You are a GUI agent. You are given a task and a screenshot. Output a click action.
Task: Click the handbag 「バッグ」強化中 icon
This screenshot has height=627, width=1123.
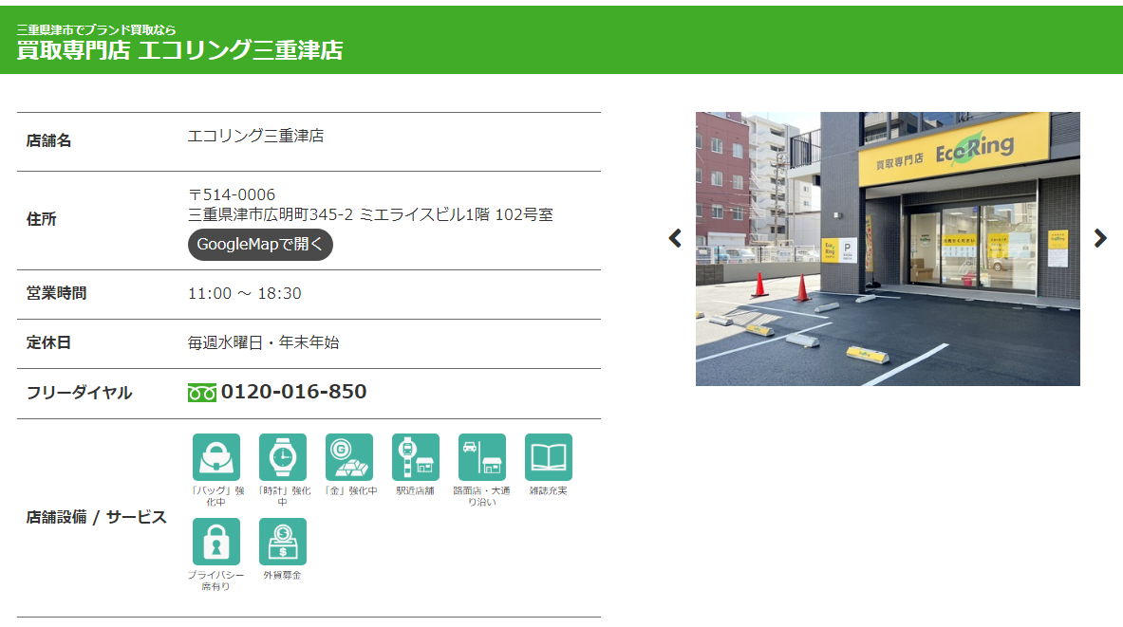(x=216, y=457)
